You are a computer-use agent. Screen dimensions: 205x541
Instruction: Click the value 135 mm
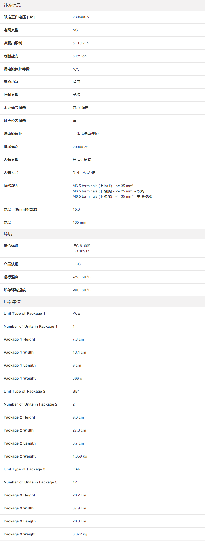pos(79,222)
